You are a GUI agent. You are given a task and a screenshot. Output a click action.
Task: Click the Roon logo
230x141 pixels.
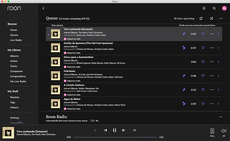click(x=14, y=8)
